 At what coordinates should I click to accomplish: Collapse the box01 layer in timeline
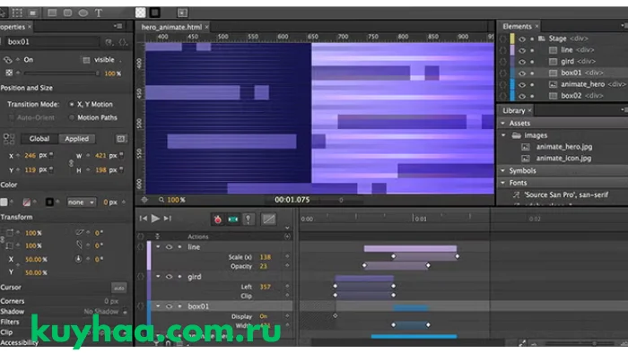point(158,306)
